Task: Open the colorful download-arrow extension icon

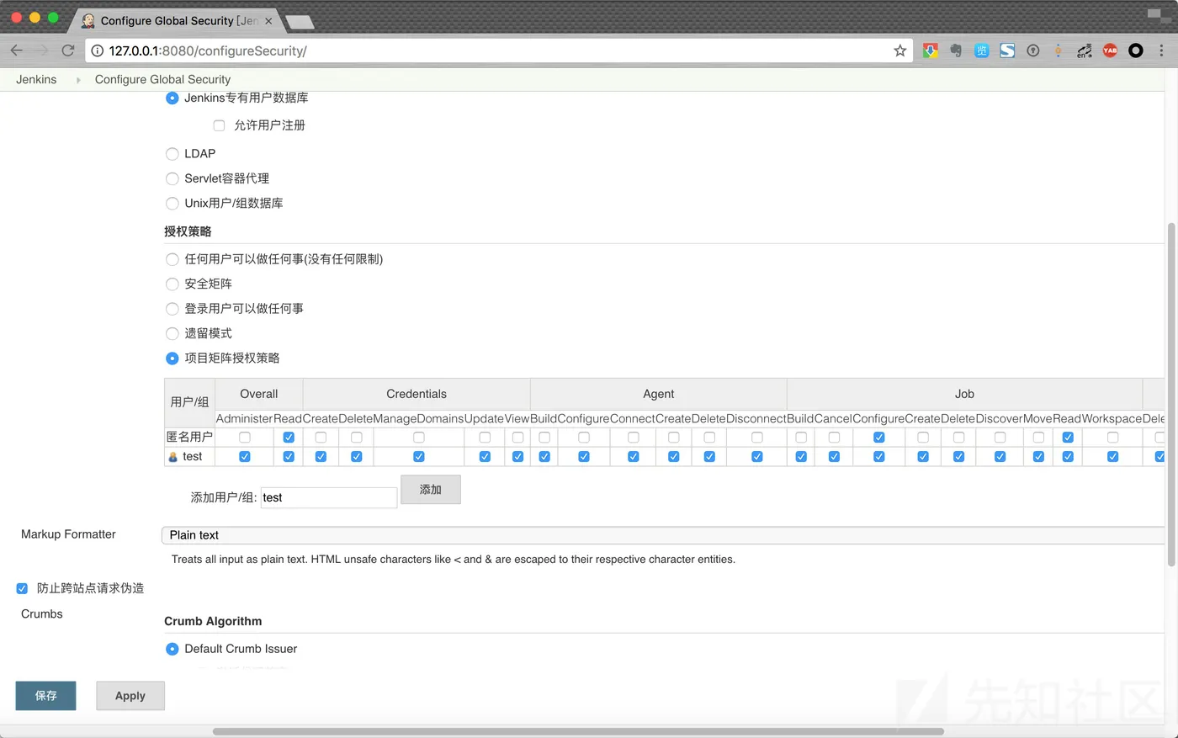Action: pos(930,50)
